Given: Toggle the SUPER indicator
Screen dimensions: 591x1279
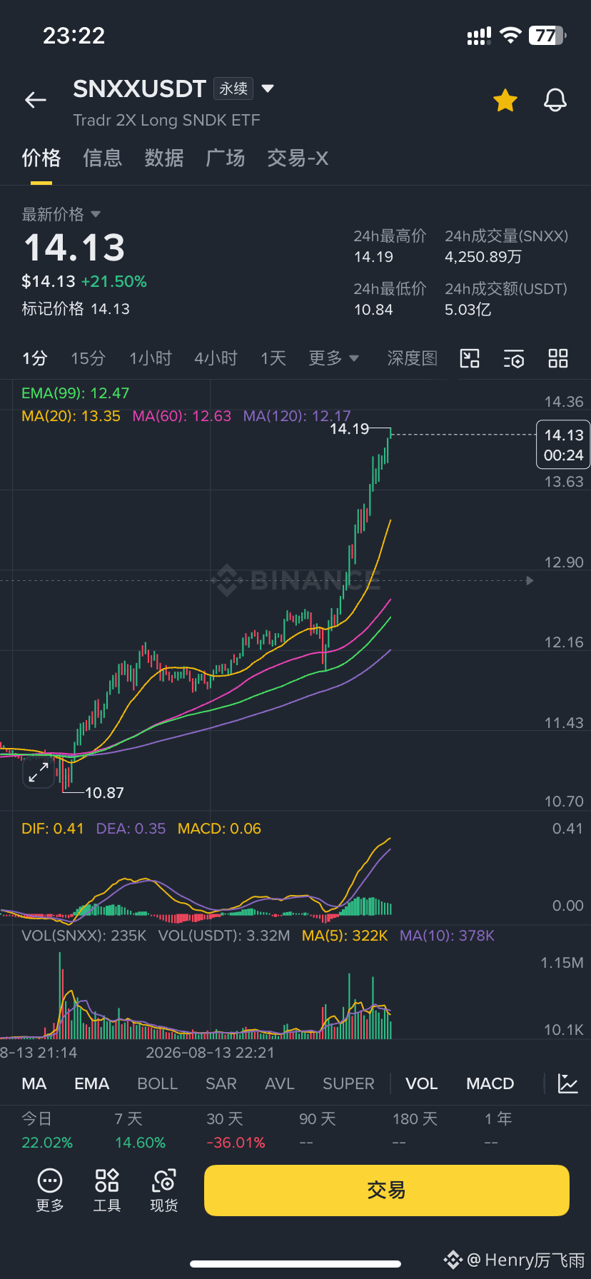Looking at the screenshot, I should pyautogui.click(x=348, y=1083).
